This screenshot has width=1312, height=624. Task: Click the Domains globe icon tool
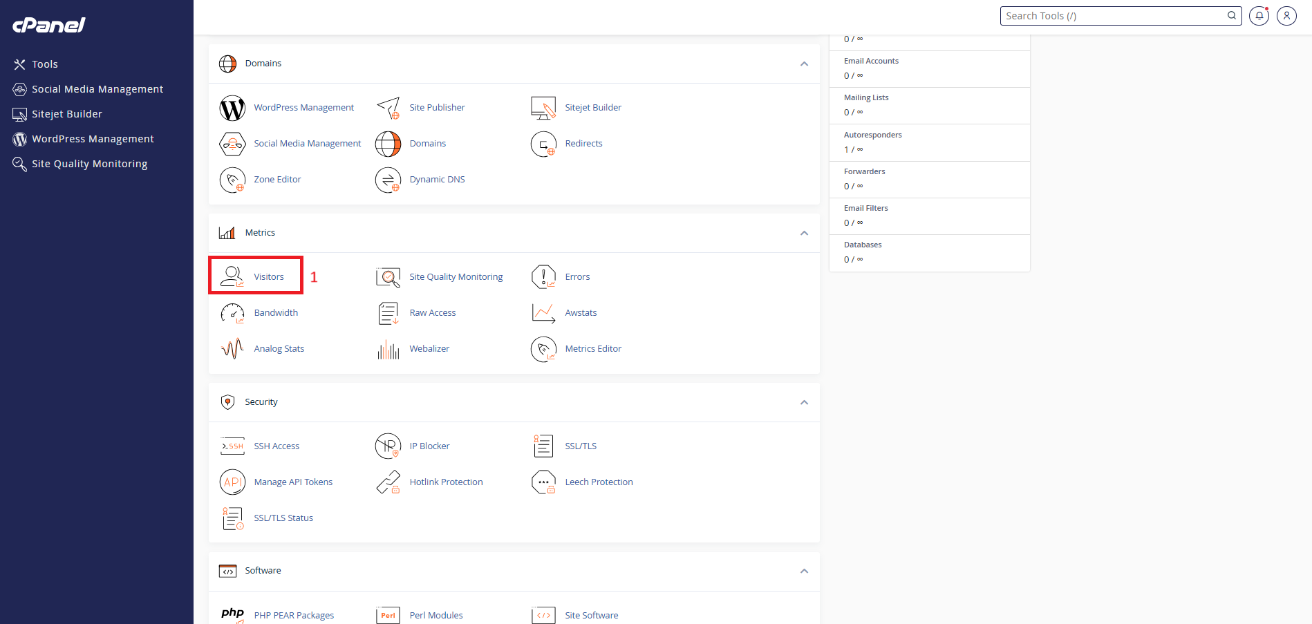pos(388,144)
